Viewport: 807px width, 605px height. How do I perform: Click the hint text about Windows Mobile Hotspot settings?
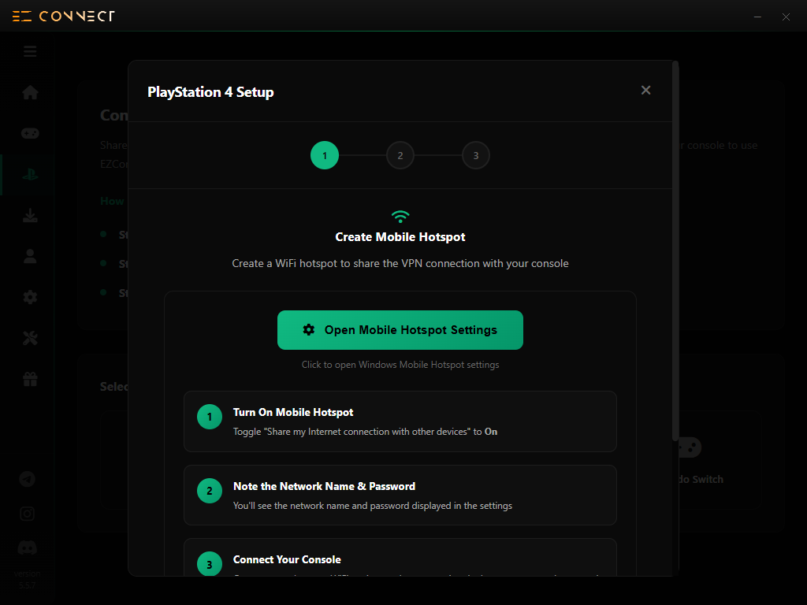tap(400, 365)
